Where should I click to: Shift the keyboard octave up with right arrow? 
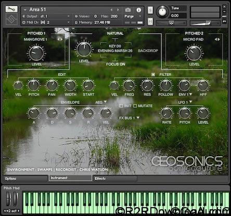point(19,211)
